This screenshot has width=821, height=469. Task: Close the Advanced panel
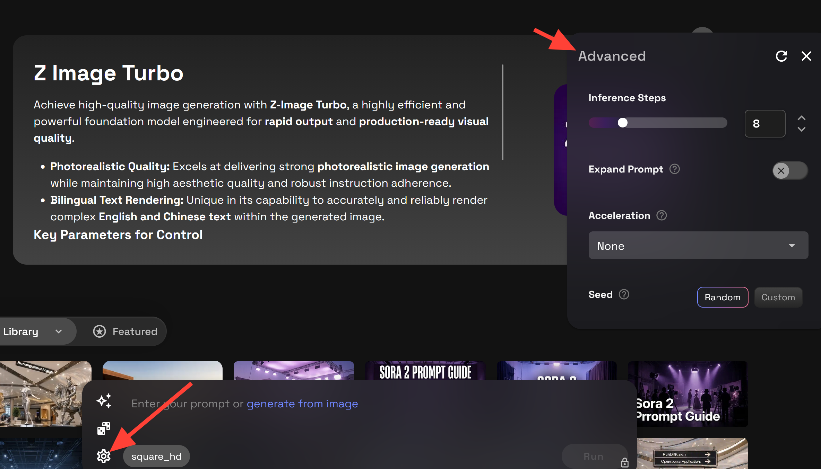coord(806,56)
